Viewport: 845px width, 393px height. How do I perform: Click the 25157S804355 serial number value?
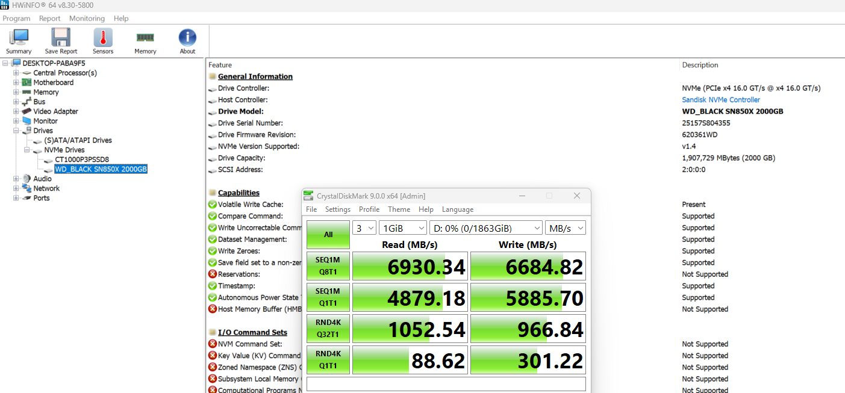[706, 123]
